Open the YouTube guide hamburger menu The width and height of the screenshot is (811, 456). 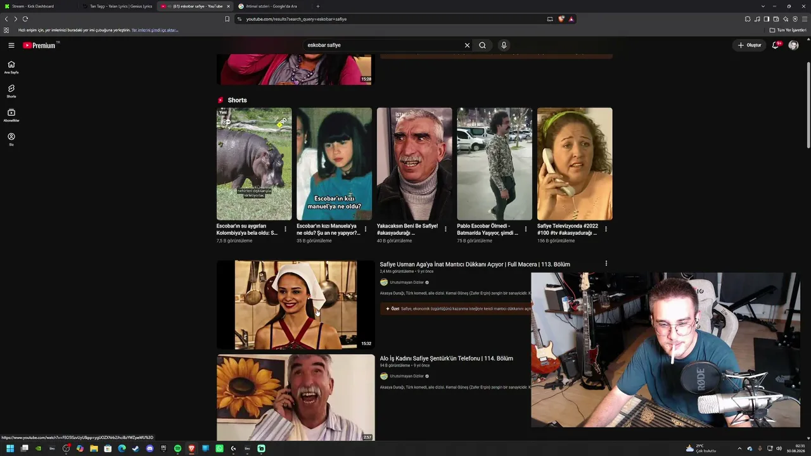[11, 45]
